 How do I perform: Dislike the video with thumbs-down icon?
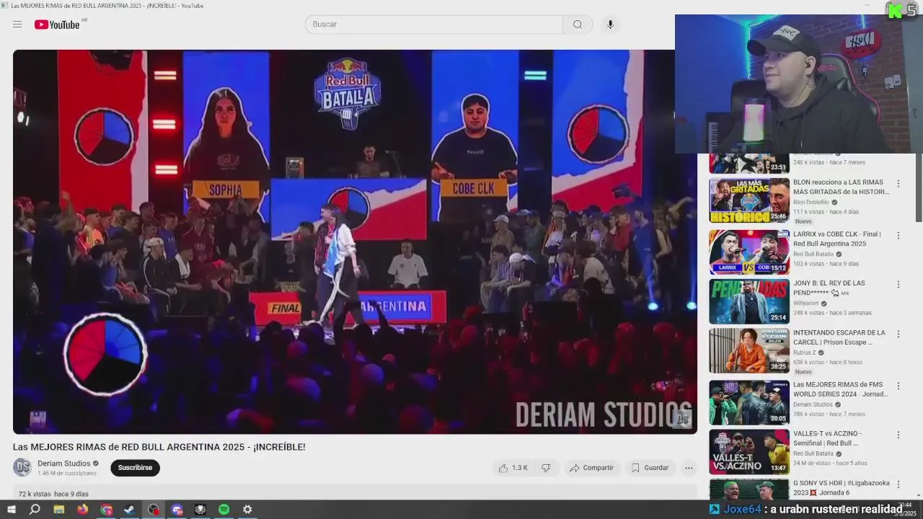point(546,468)
